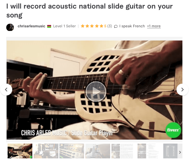Image resolution: width=190 pixels, height=163 pixels.
Task: Show more thumbnails with right chevron
Action: pyautogui.click(x=180, y=152)
